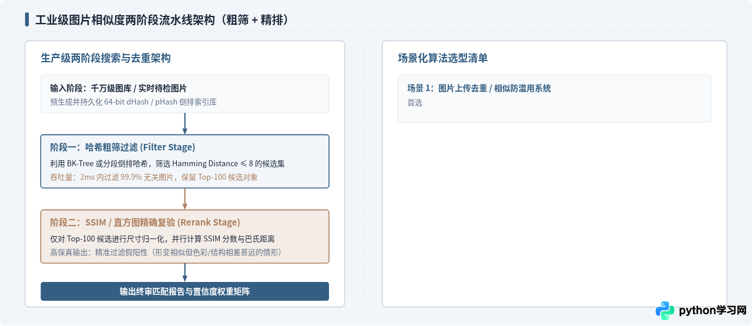Viewport: 752px width, 326px height.
Task: Click the text about 64-bit dHash / pHash 倒排索引库
Action: click(x=133, y=102)
